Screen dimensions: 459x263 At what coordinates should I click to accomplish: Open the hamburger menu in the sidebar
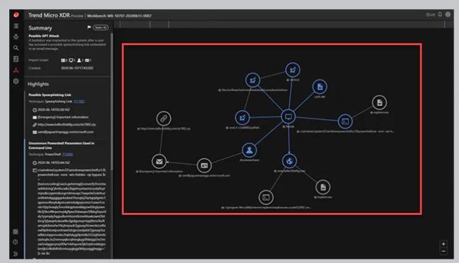(x=16, y=26)
